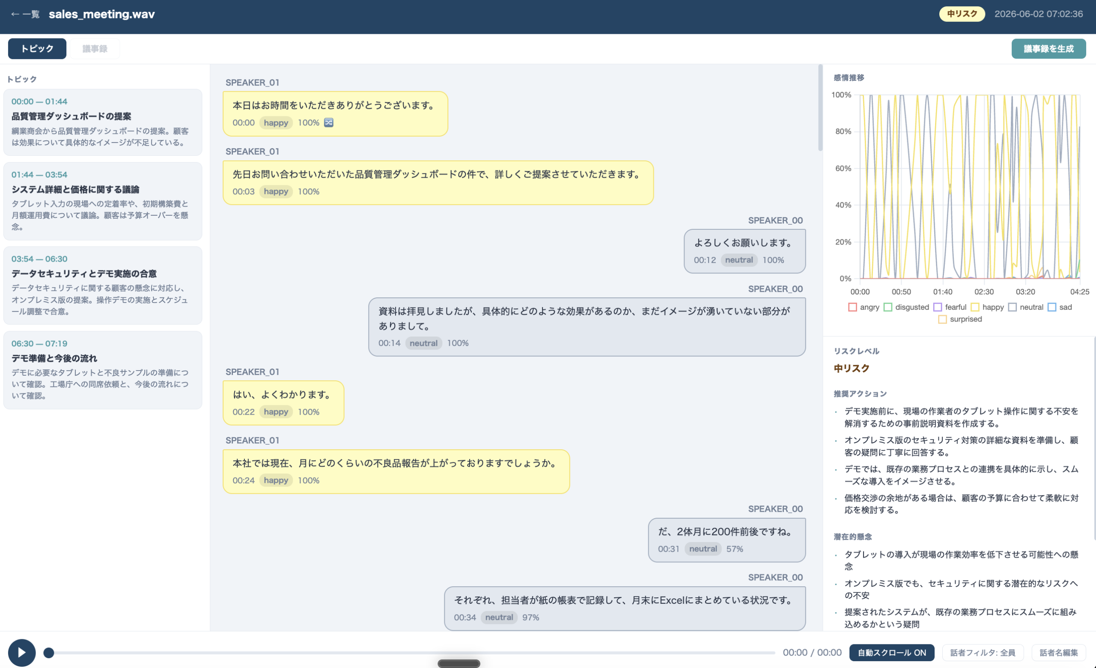Click the right panel's vertical scrollbar

[1094, 438]
